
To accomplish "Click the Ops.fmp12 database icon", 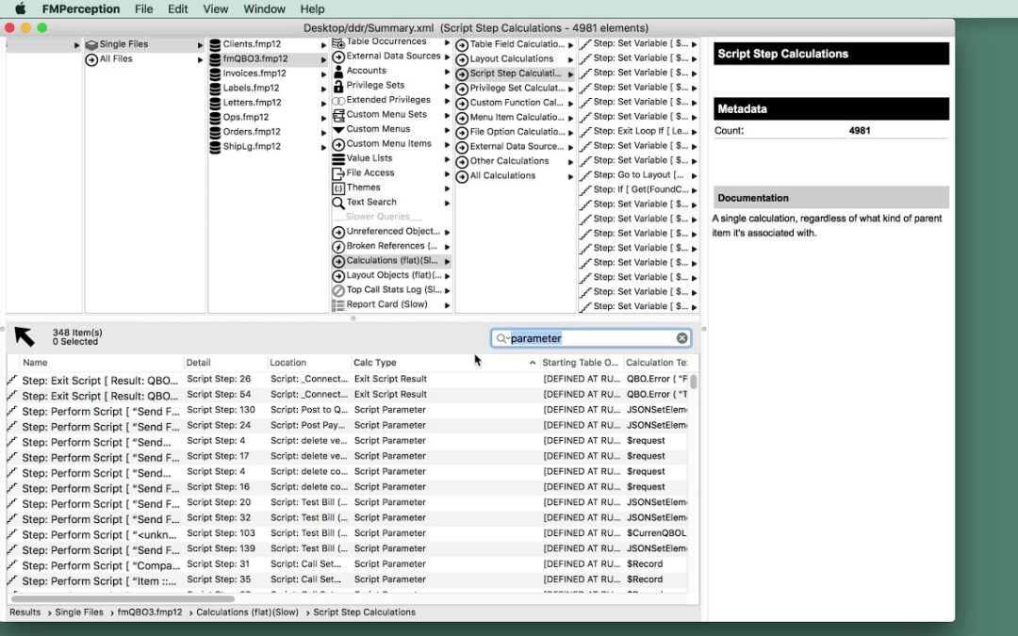I will tap(215, 118).
